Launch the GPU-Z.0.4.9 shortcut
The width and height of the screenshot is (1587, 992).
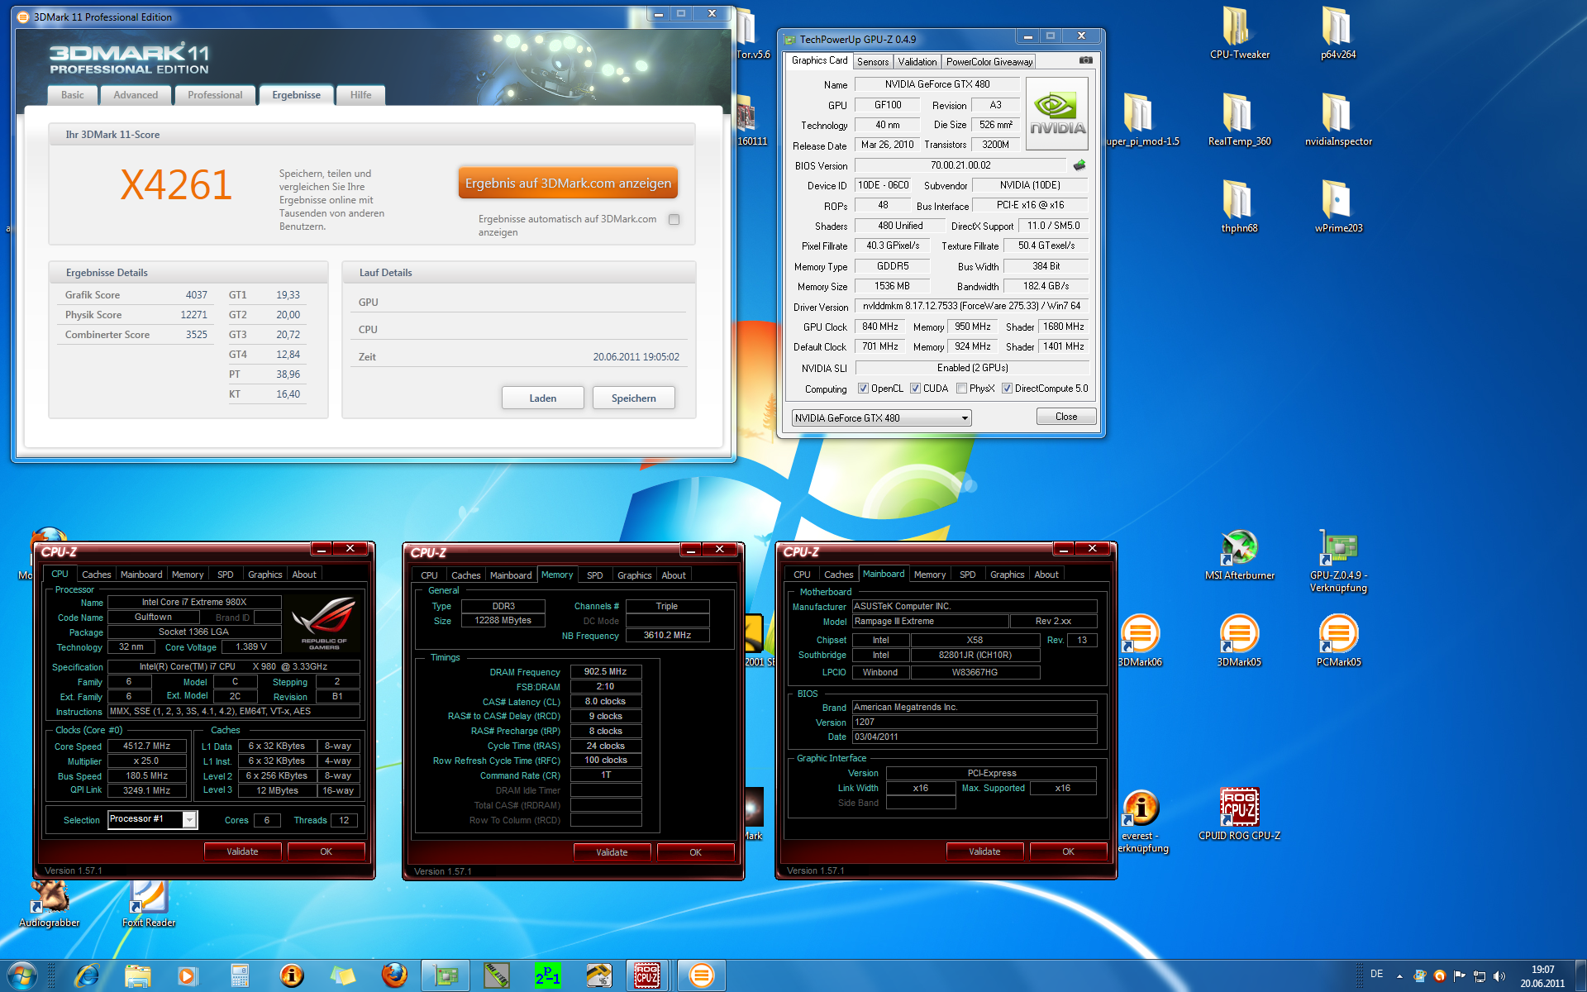click(x=1338, y=560)
